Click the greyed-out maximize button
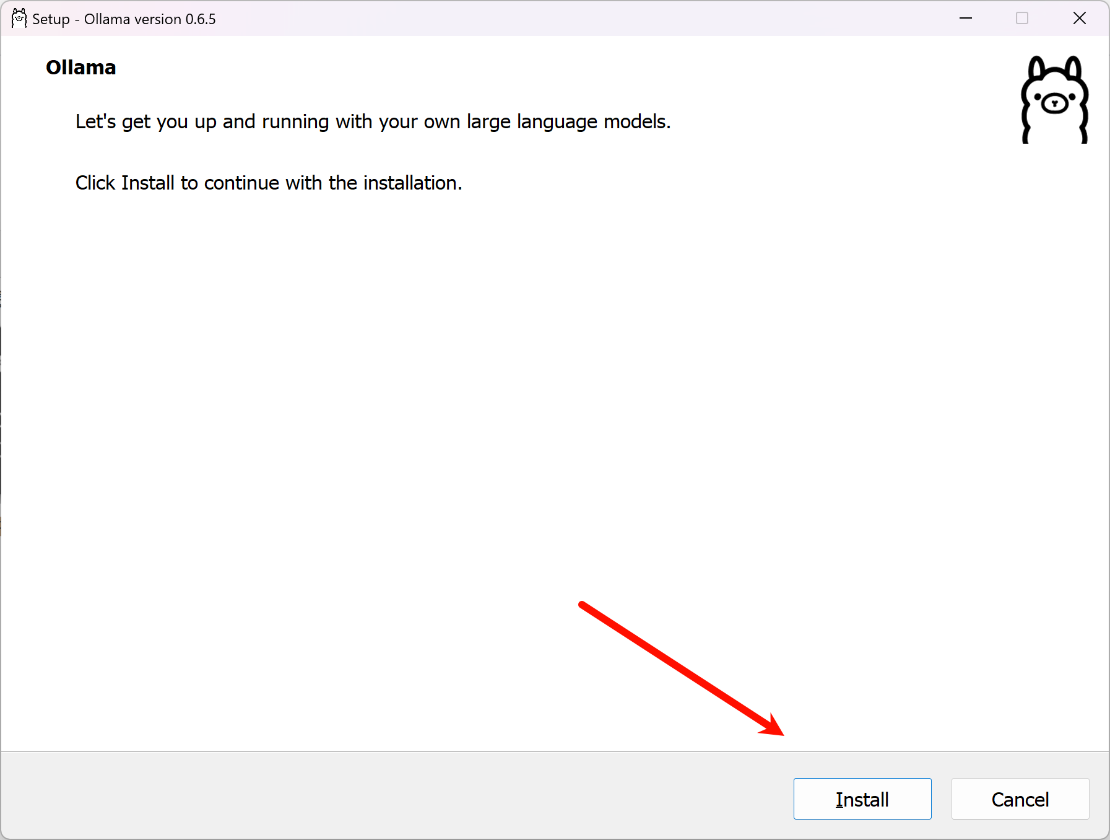Screen dimensions: 1110x840 1022,19
